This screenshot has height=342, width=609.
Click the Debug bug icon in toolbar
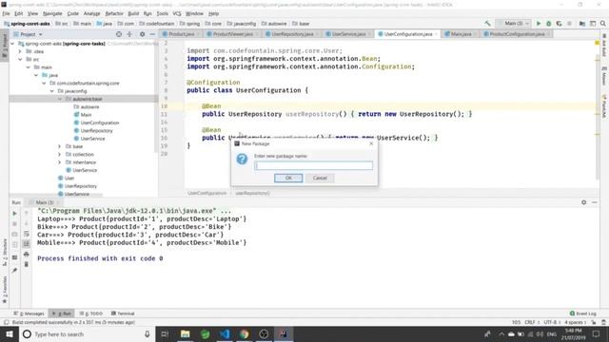click(548, 24)
